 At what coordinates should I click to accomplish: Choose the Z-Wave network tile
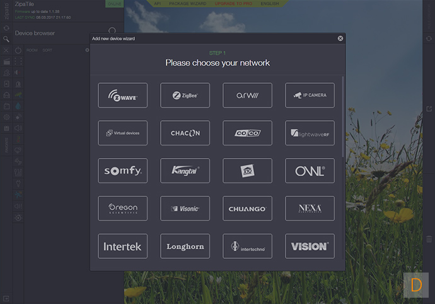pos(123,95)
